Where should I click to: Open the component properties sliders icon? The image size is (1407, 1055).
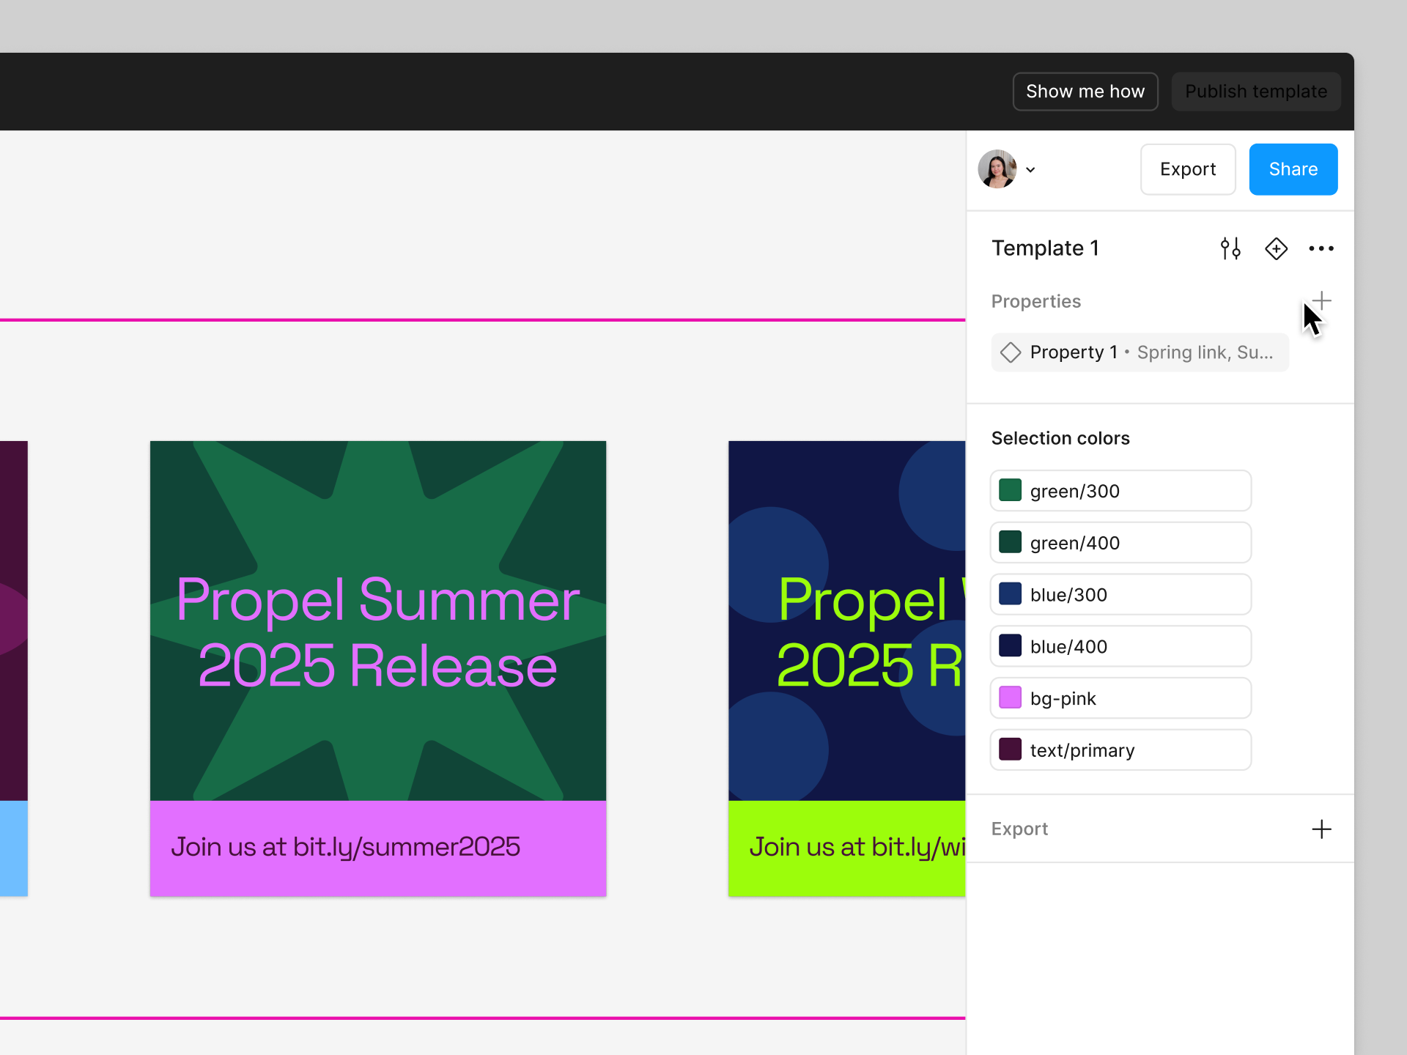click(1230, 248)
